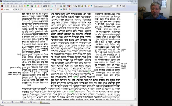
Task: Open the font size 22 dropdown
Action: pyautogui.click(x=113, y=6)
